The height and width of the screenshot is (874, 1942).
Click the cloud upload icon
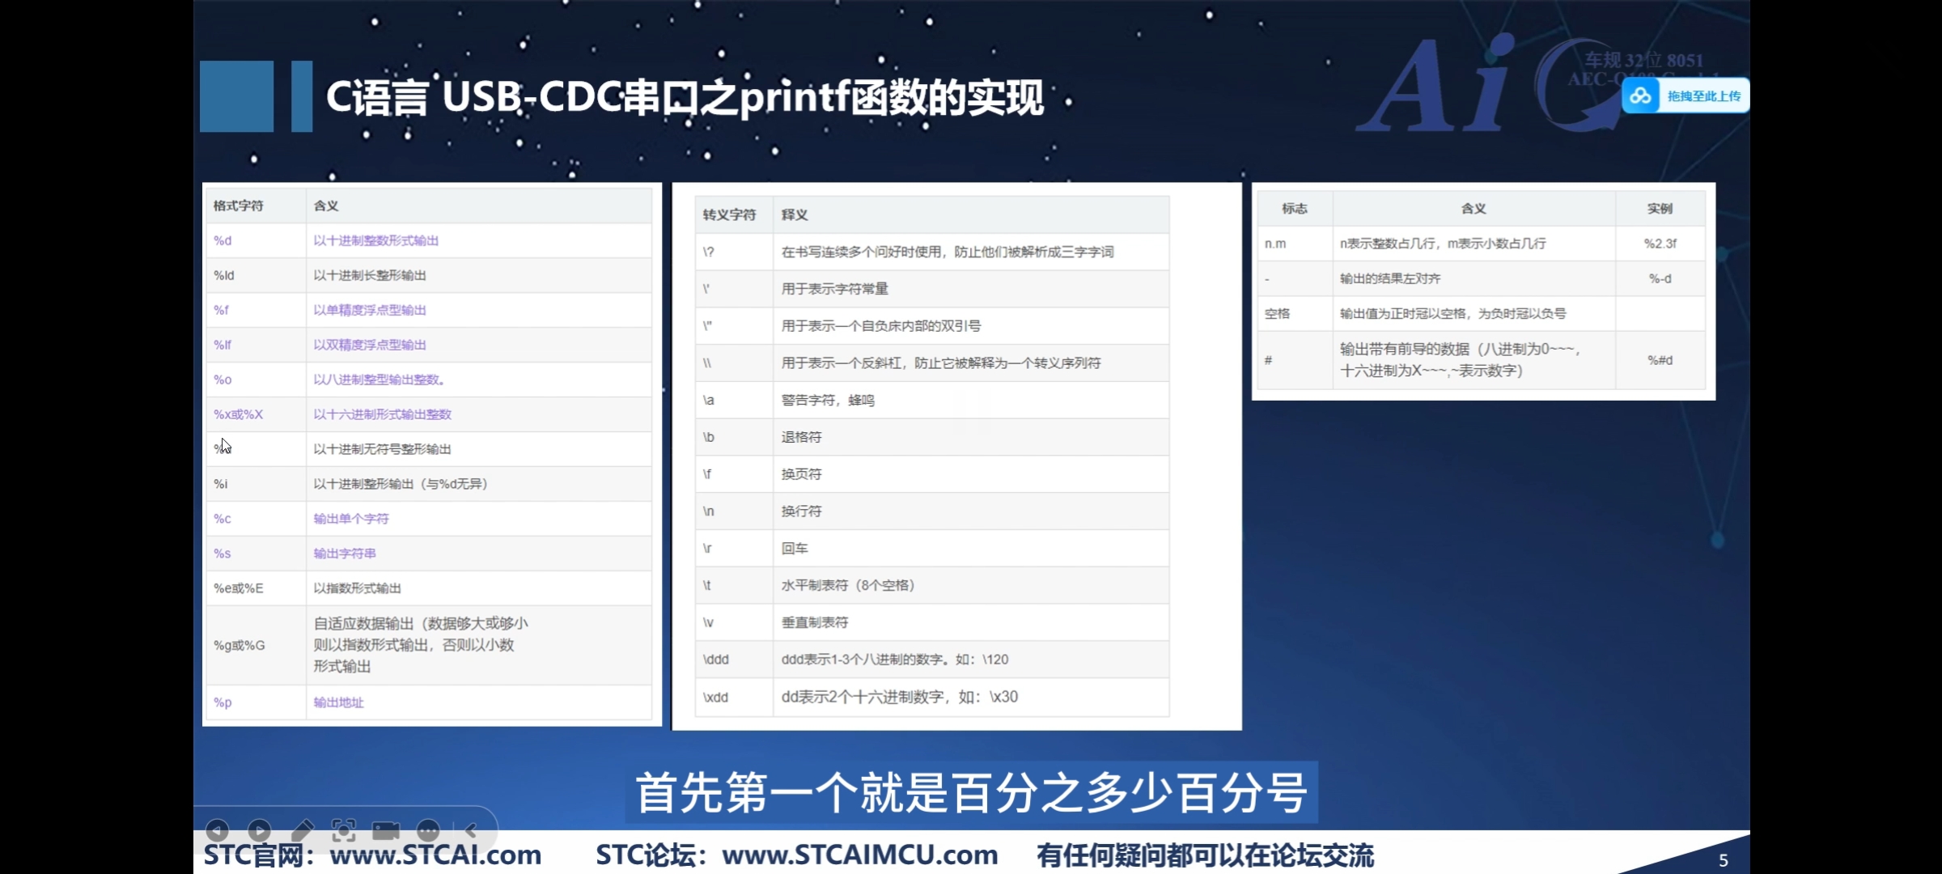[1641, 96]
